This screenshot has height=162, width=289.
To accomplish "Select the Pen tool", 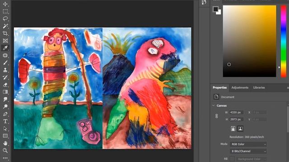I will (x=5, y=114).
